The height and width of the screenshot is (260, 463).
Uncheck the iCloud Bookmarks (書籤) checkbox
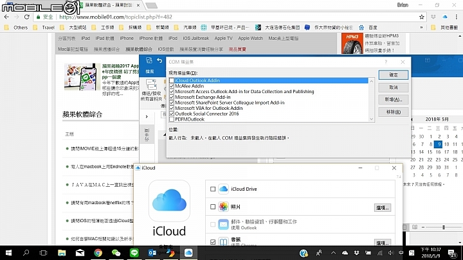pos(213,242)
